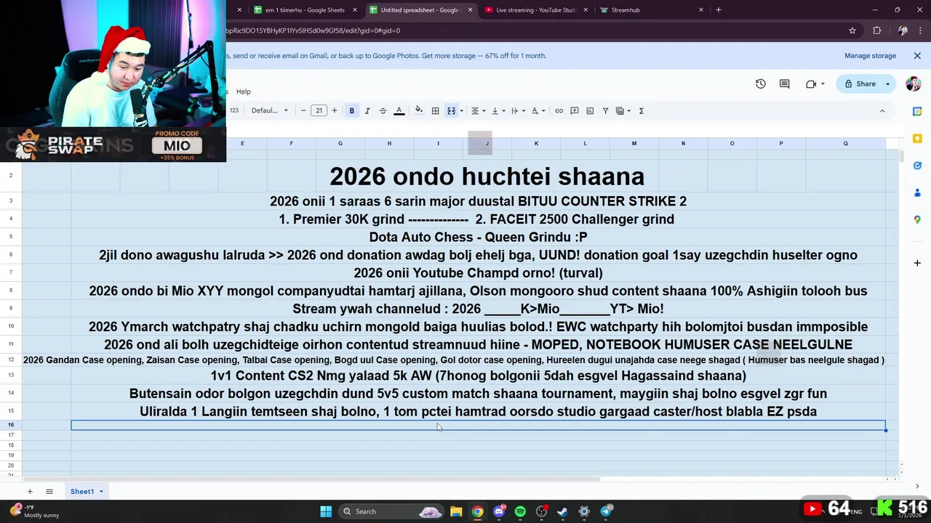Open fill color bucket
This screenshot has width=931, height=523.
tap(418, 110)
